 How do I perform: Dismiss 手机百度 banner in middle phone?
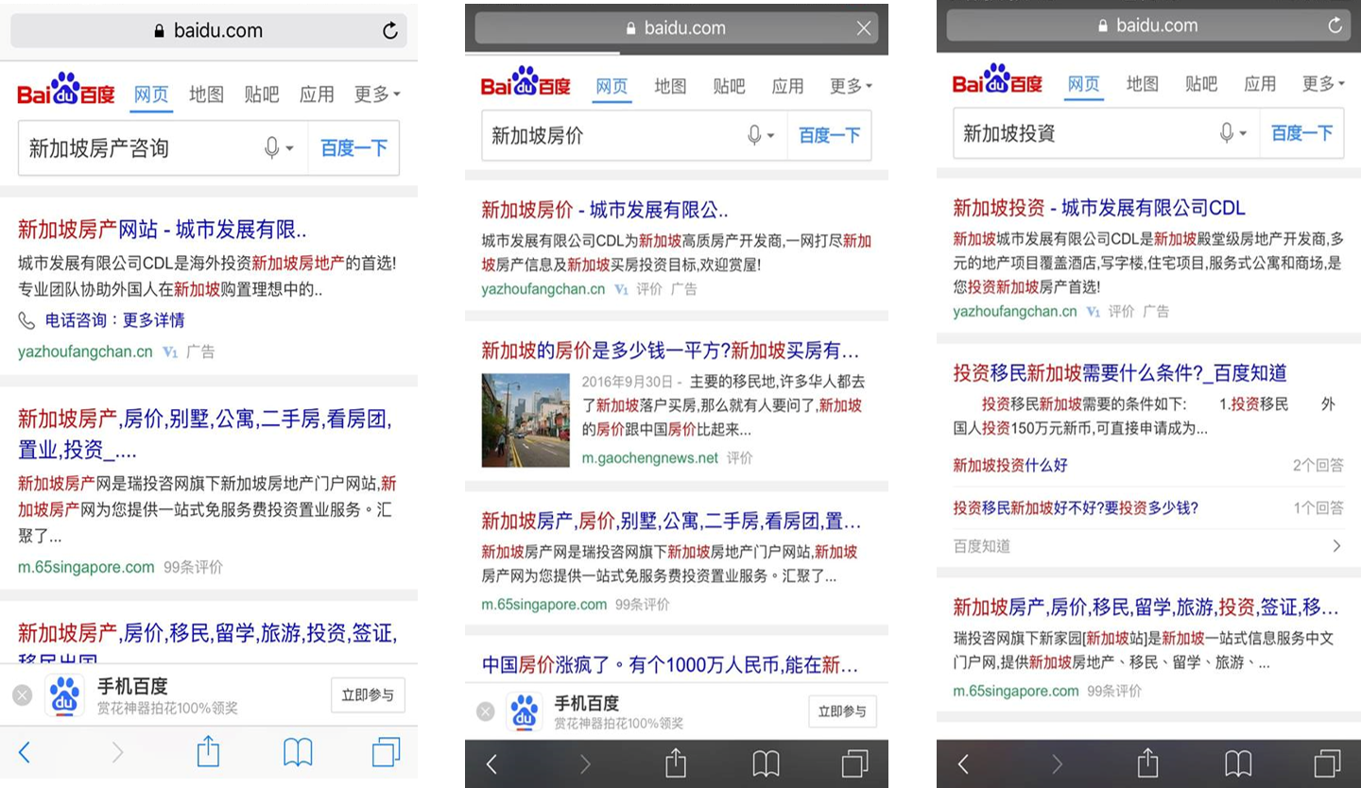click(485, 711)
